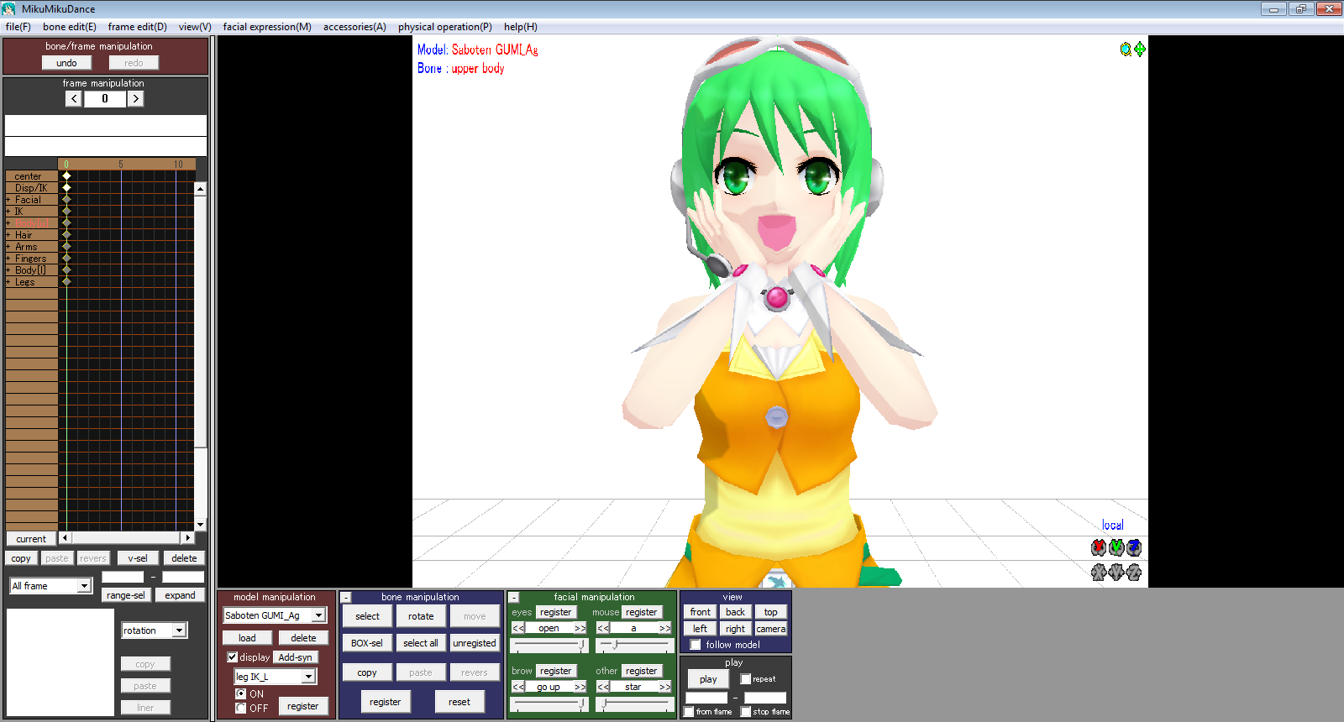Image resolution: width=1344 pixels, height=722 pixels.
Task: Click mouth morph previous arrow
Action: coord(603,628)
